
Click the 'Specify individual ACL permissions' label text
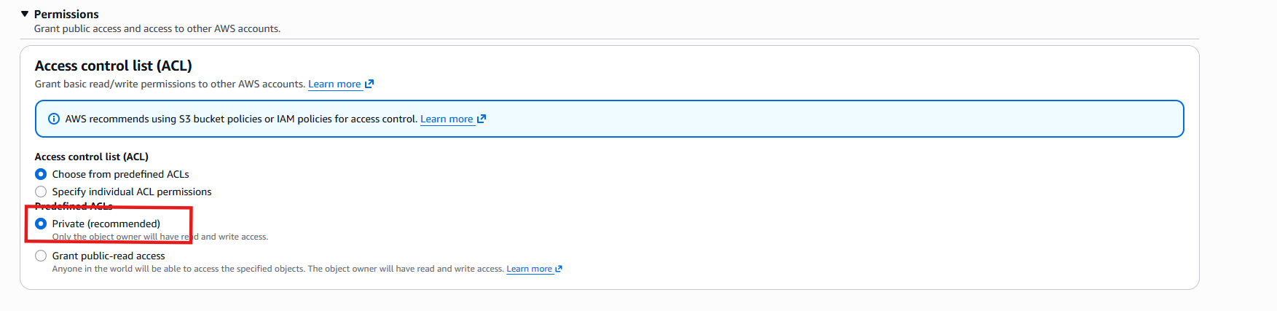[x=132, y=192]
